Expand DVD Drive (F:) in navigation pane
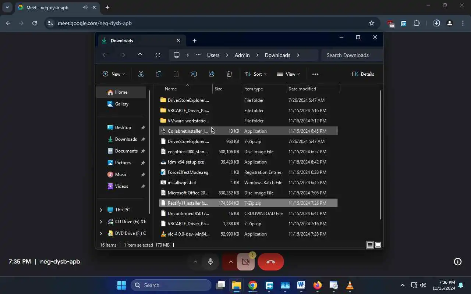 click(101, 233)
